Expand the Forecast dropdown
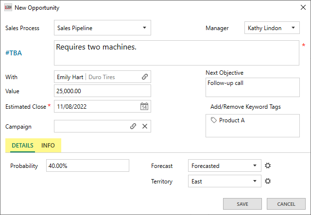 click(255, 165)
